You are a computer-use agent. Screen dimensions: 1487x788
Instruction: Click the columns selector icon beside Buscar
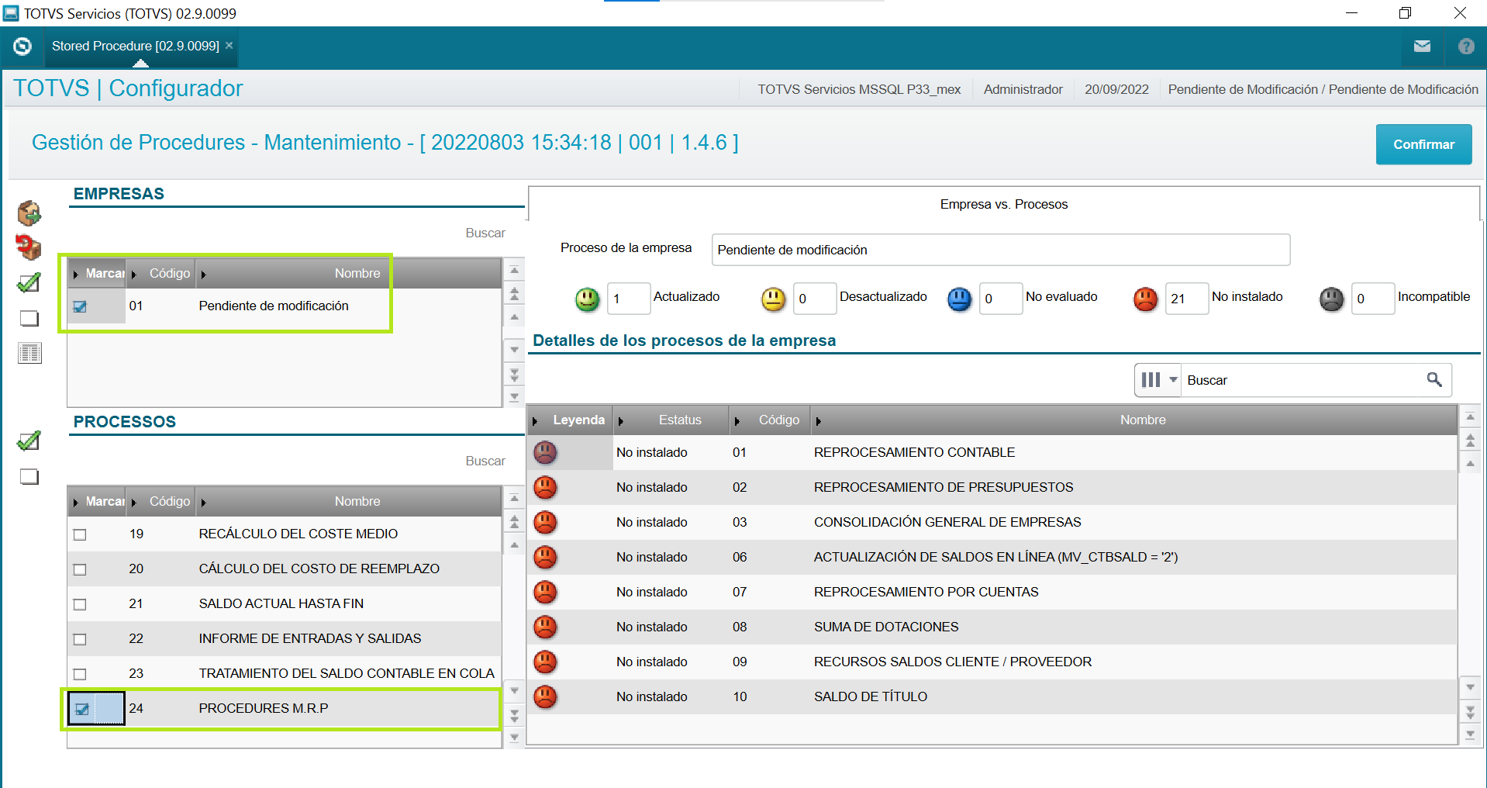1151,380
